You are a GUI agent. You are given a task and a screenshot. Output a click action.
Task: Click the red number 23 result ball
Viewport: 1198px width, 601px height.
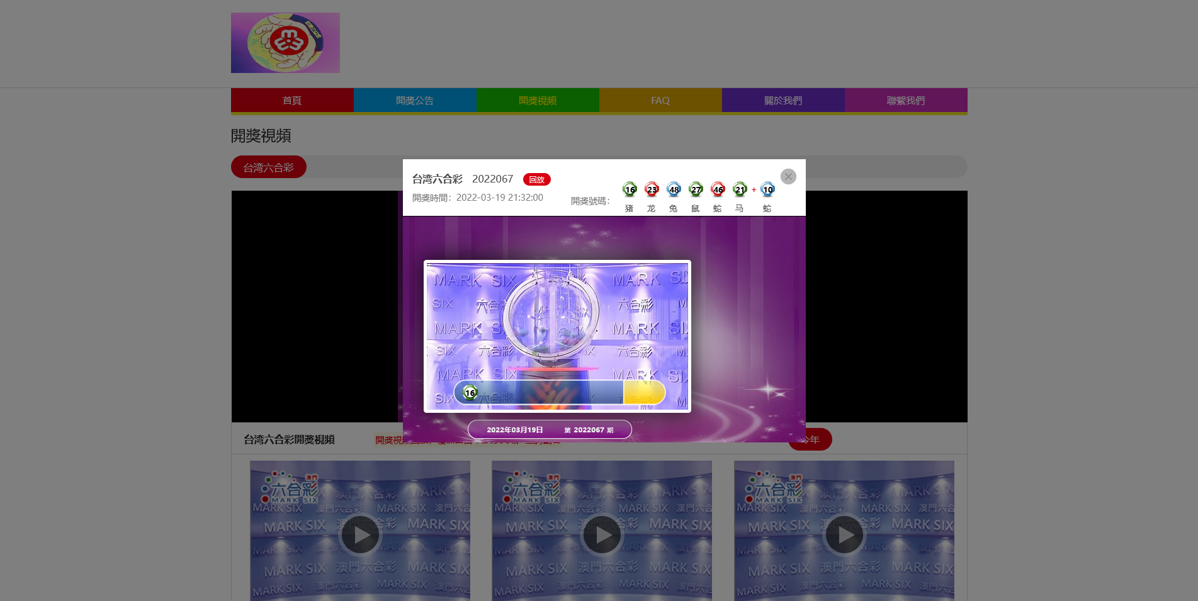click(652, 189)
